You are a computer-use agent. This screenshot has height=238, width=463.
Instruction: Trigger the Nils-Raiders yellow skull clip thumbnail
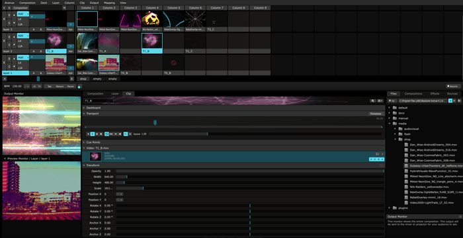[152, 19]
